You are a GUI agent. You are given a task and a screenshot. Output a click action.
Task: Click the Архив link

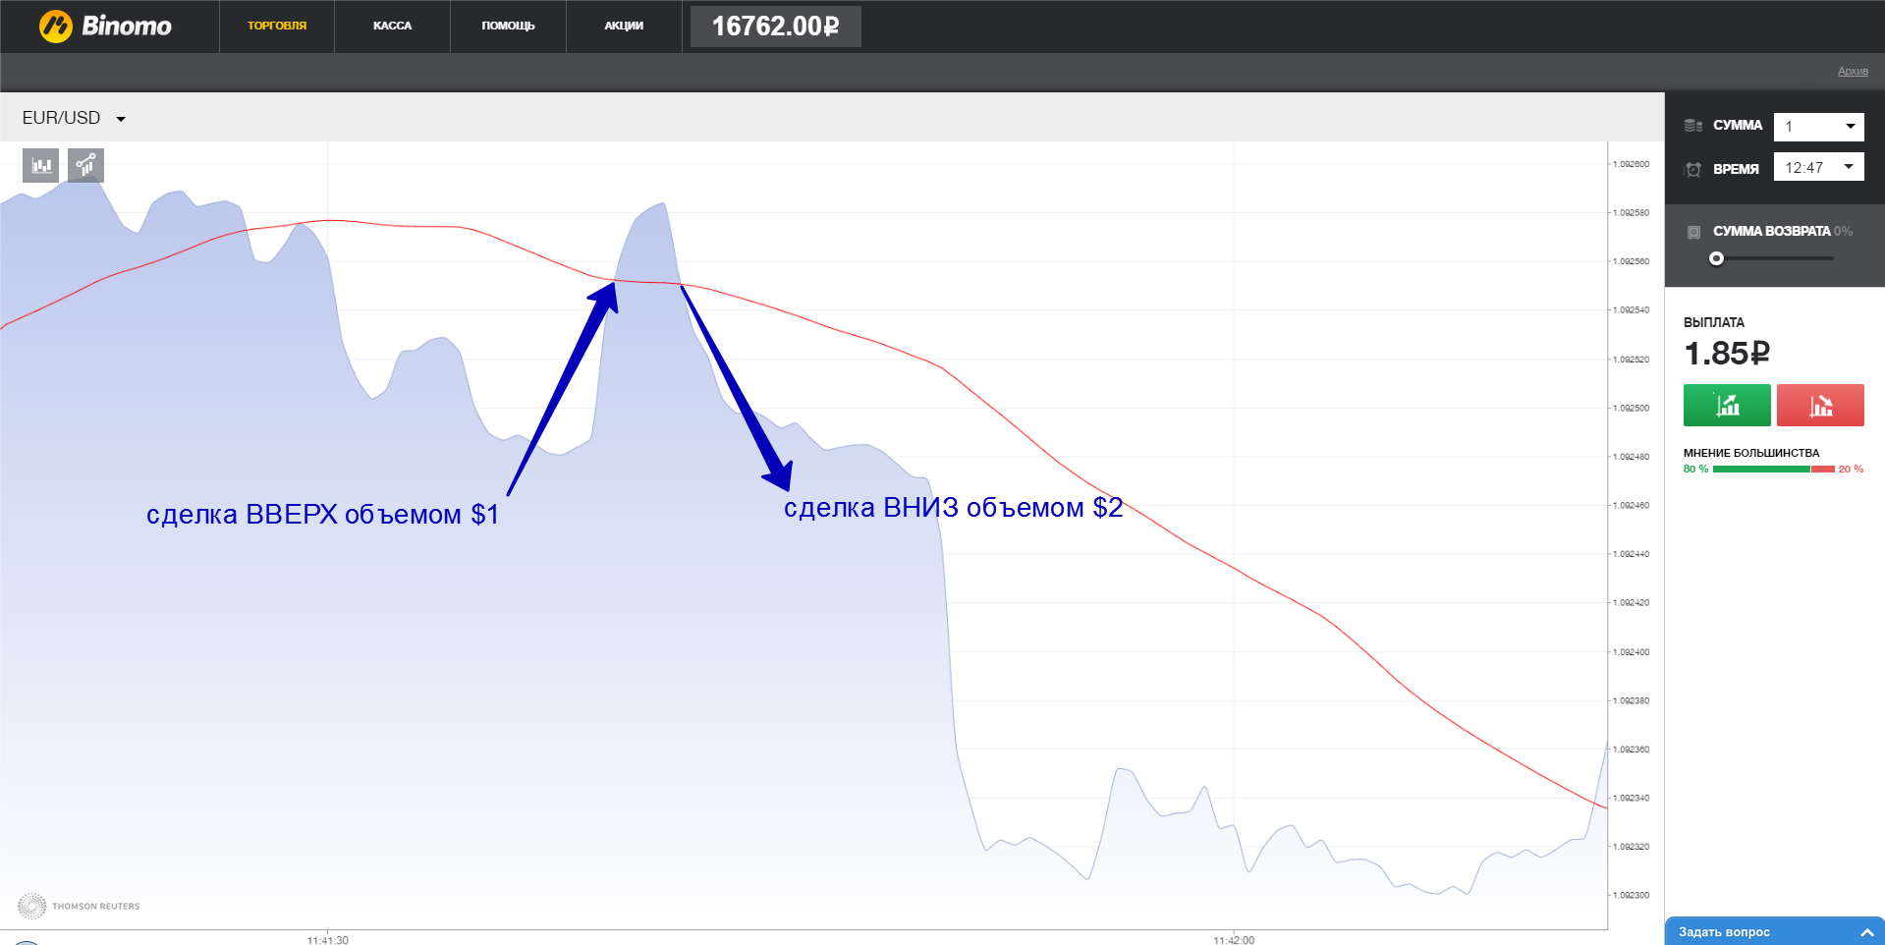(x=1853, y=72)
